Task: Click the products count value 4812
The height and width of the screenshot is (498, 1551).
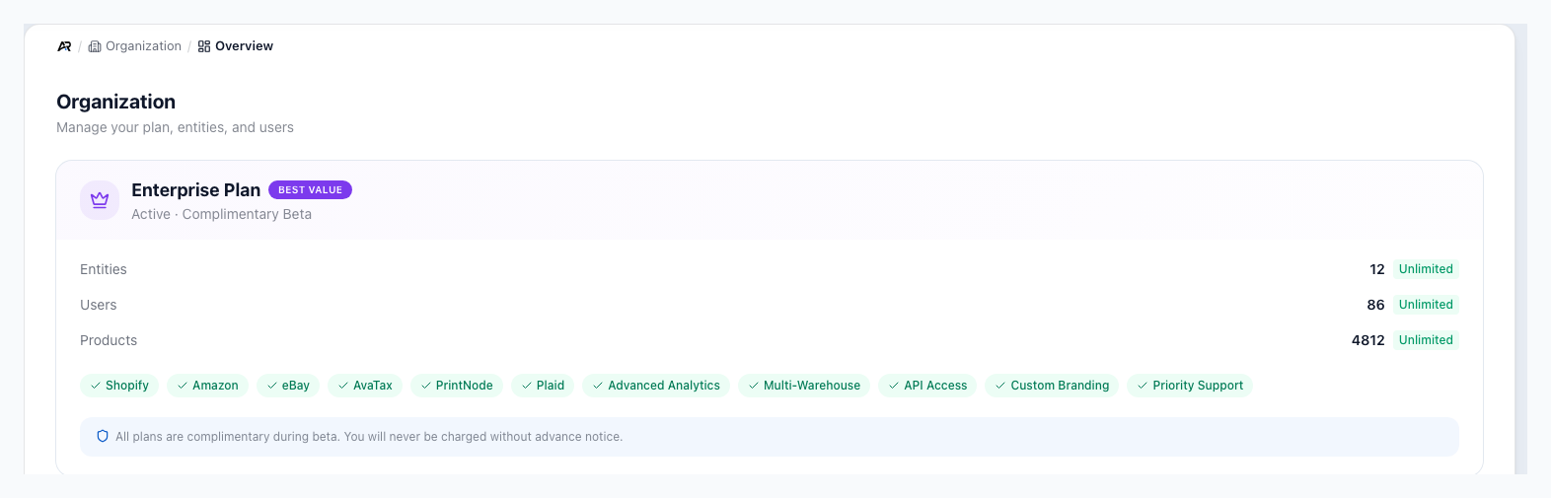Action: click(x=1368, y=340)
